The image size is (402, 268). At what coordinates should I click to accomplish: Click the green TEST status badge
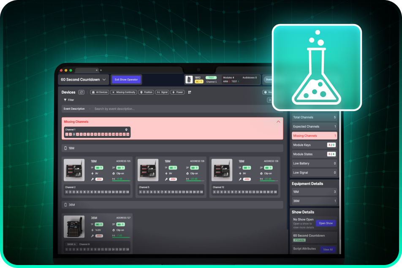click(x=211, y=78)
